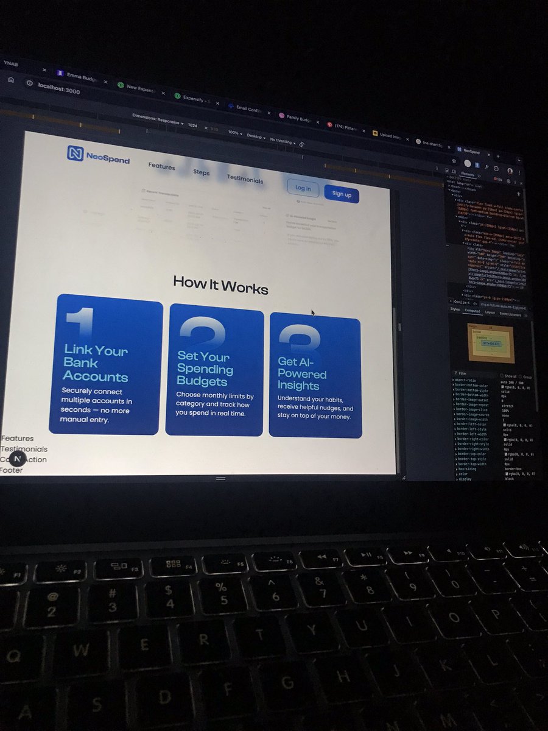548x731 pixels.
Task: Open the Dimensions: Responsive dropdown
Action: pyautogui.click(x=158, y=118)
